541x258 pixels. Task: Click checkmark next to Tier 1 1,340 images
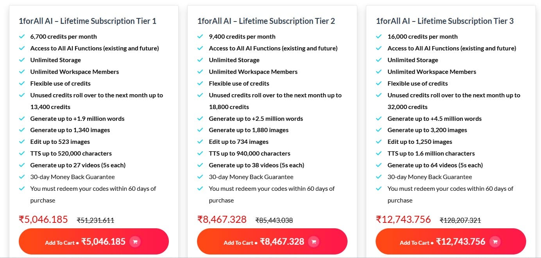(x=22, y=130)
